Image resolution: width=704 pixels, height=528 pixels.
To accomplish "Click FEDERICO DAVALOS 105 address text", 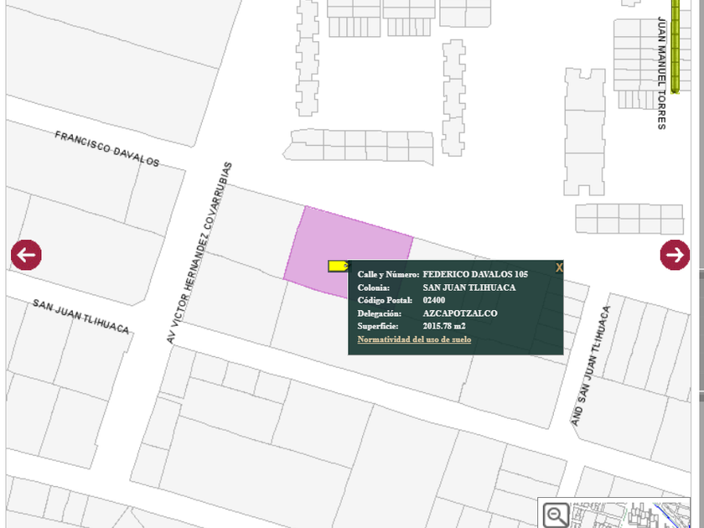I will pyautogui.click(x=475, y=274).
